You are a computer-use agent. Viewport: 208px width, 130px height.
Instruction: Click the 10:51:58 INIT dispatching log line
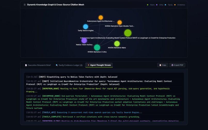(x=104, y=77)
